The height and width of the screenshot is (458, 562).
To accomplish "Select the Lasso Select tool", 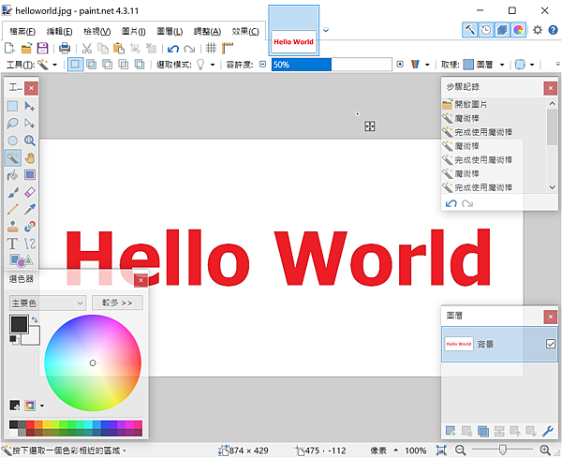I will (13, 123).
